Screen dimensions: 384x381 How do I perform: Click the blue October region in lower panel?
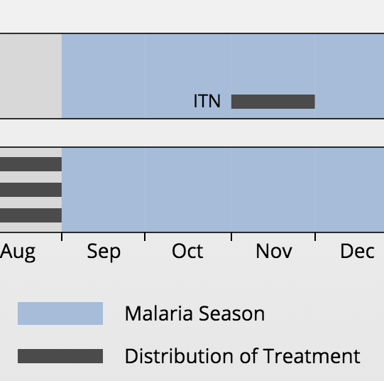coord(188,190)
